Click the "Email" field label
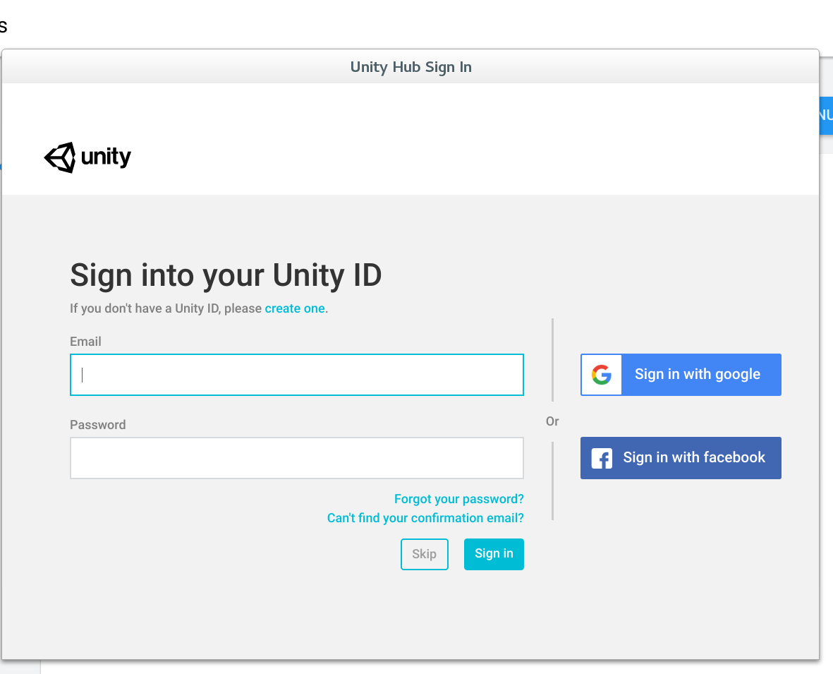Viewport: 833px width, 674px height. (85, 342)
